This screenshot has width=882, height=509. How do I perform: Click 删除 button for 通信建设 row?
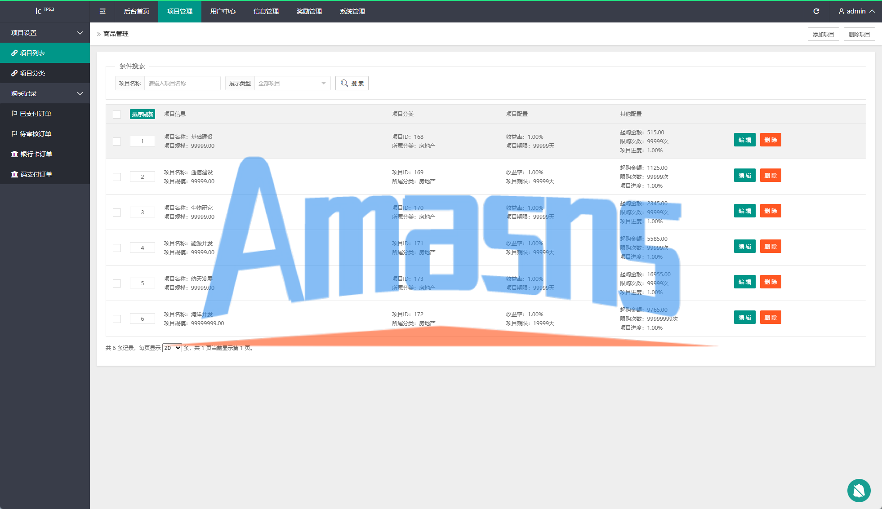point(771,175)
